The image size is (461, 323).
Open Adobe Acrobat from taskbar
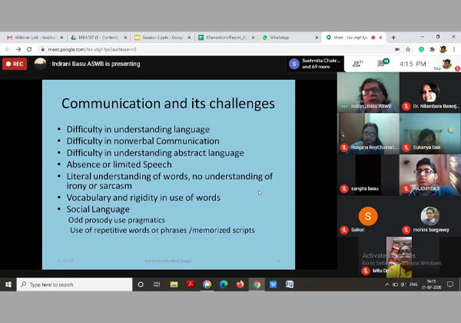(191, 285)
